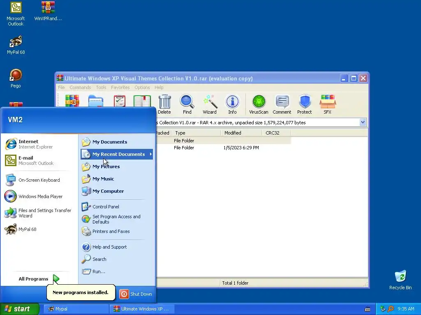Expand My Recent Documents submenu

(117, 154)
